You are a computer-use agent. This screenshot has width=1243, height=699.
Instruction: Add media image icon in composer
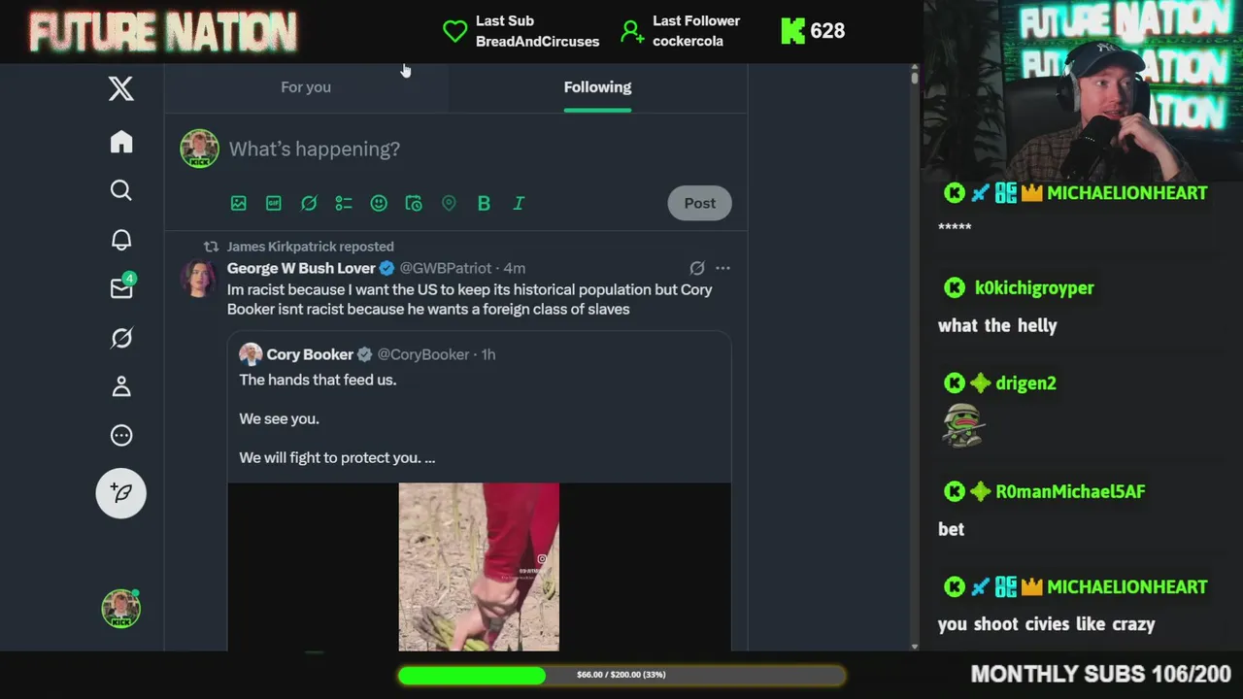click(239, 203)
